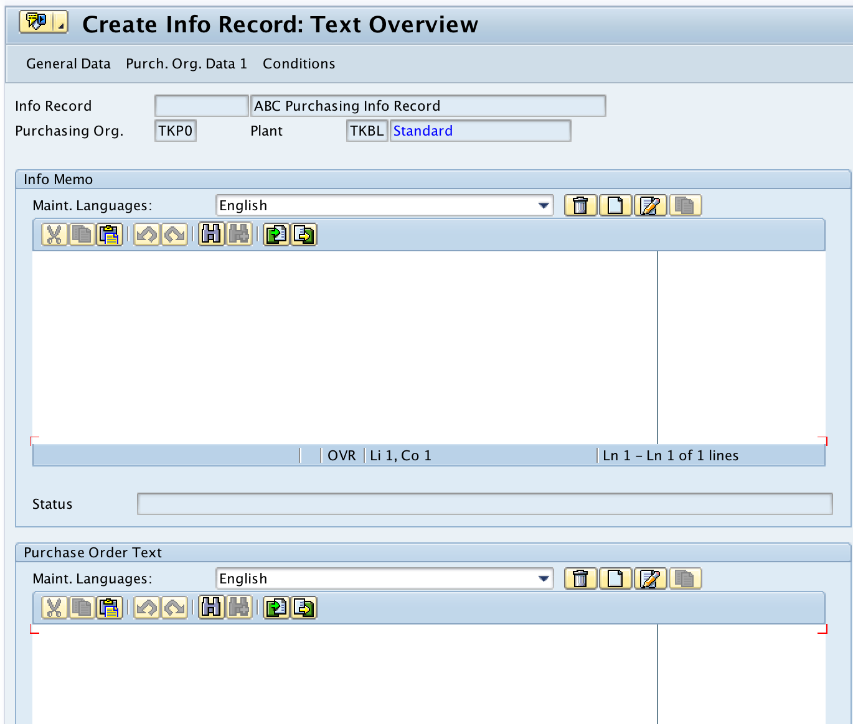Viewport: 853px width, 724px height.
Task: Cut selection in Purchase Order Text editor
Action: [54, 608]
